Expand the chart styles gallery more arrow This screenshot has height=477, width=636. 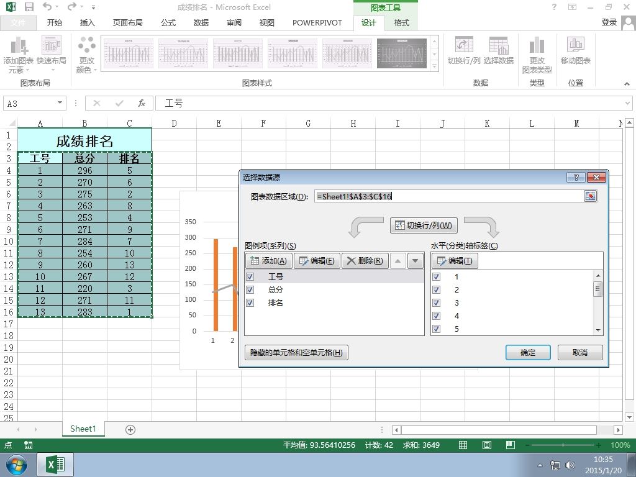(434, 66)
